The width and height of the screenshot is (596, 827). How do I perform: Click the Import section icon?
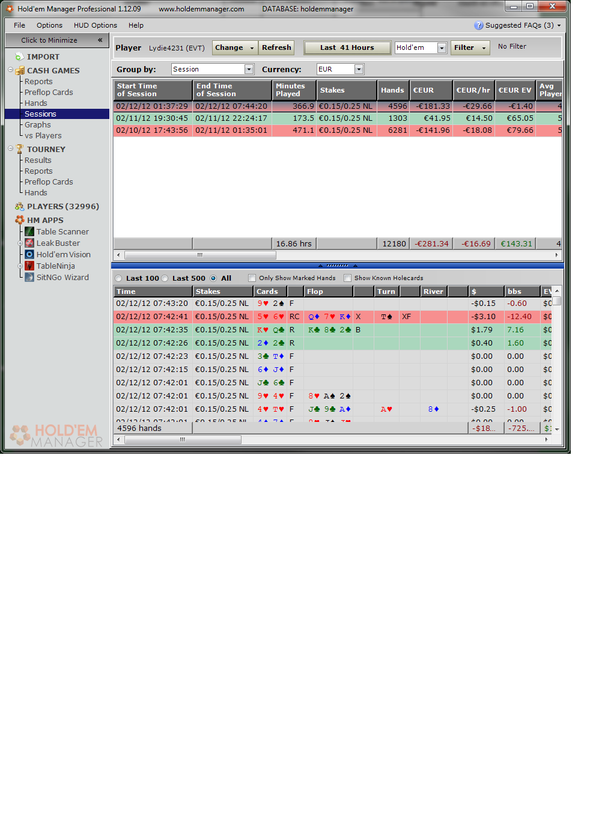click(19, 56)
